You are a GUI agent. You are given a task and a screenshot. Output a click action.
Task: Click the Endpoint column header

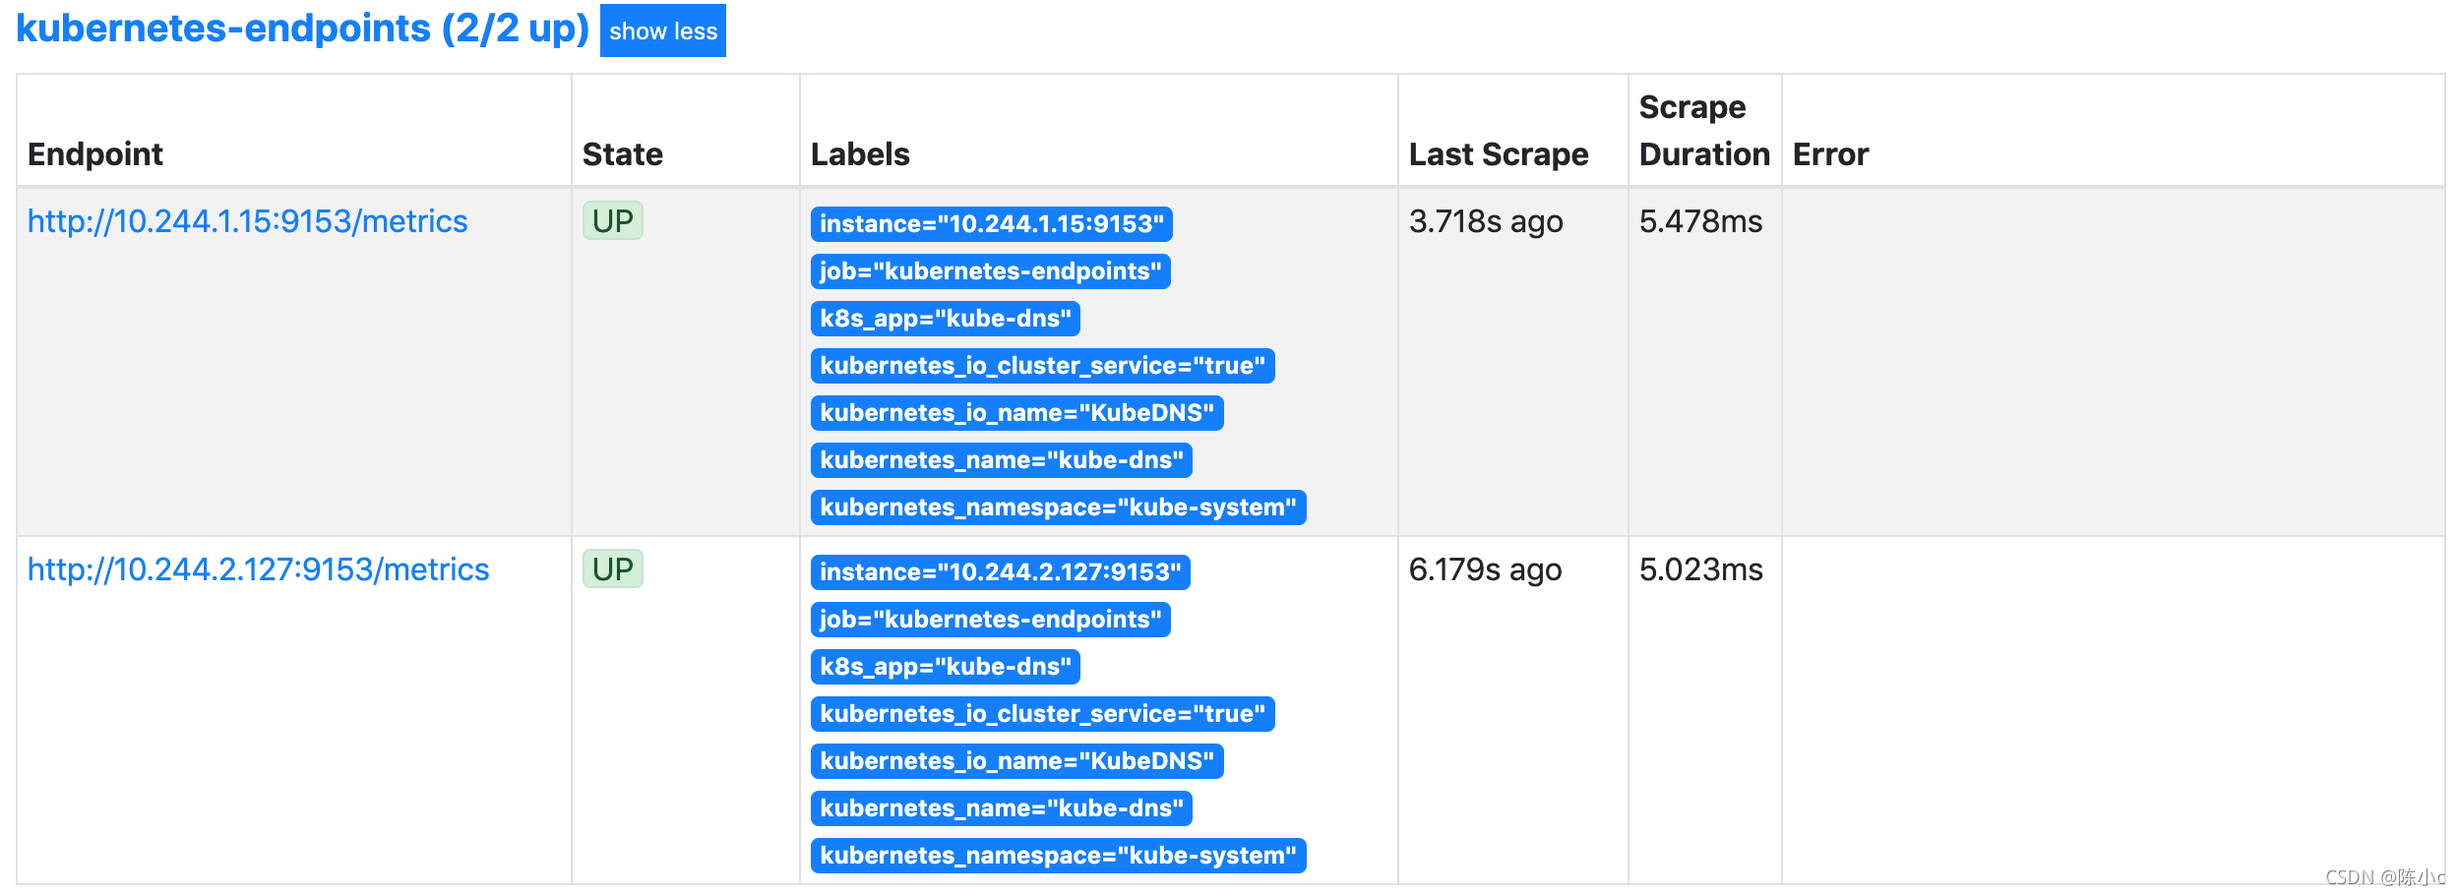(x=95, y=154)
